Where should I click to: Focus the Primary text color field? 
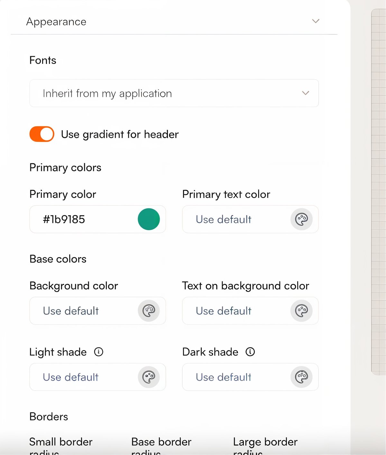(x=250, y=219)
